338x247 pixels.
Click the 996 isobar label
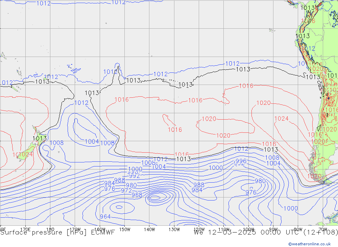241,161
